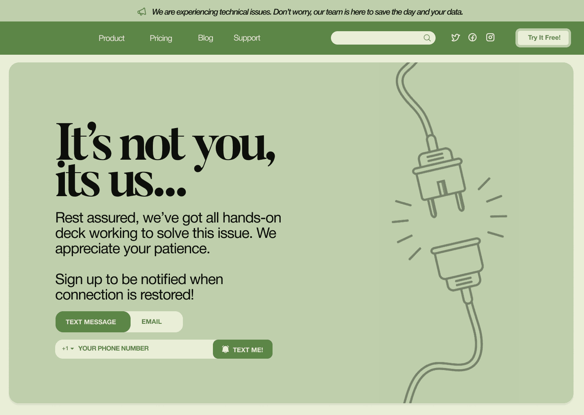Switch to Email notification option
Image resolution: width=584 pixels, height=415 pixels.
[x=152, y=322]
